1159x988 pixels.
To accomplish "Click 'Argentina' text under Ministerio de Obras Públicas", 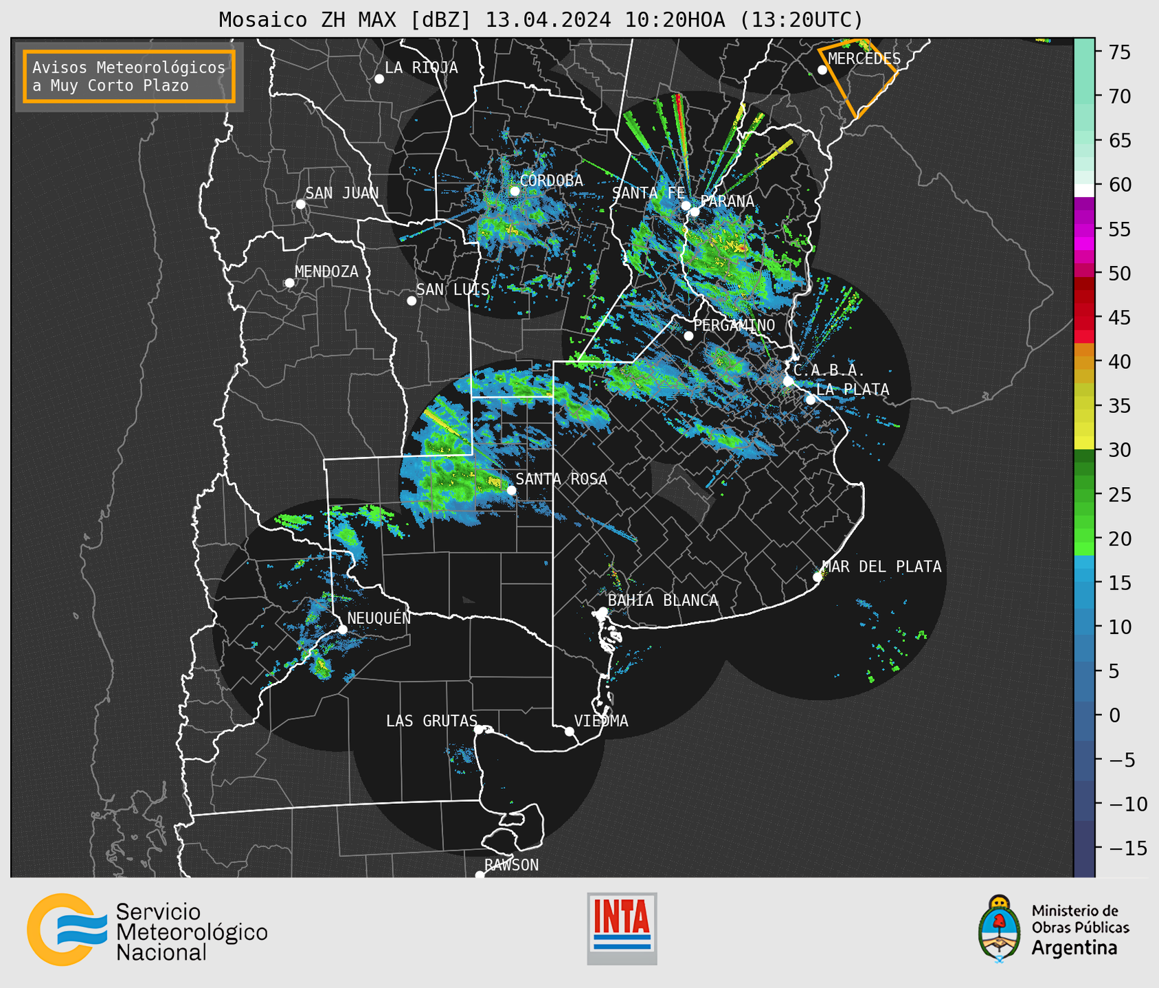I will pos(1074,949).
